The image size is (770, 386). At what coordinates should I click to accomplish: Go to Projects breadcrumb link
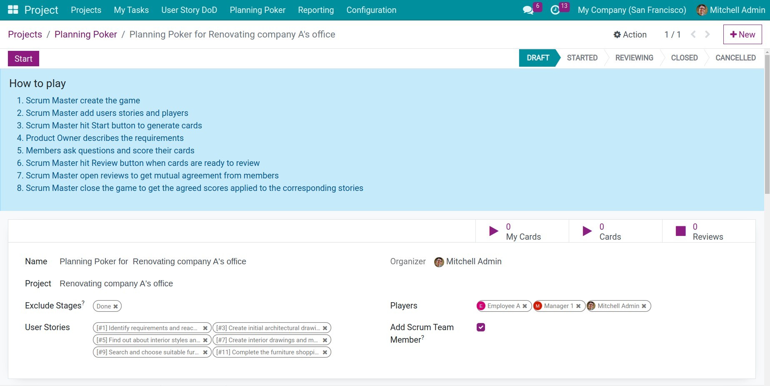pos(25,35)
